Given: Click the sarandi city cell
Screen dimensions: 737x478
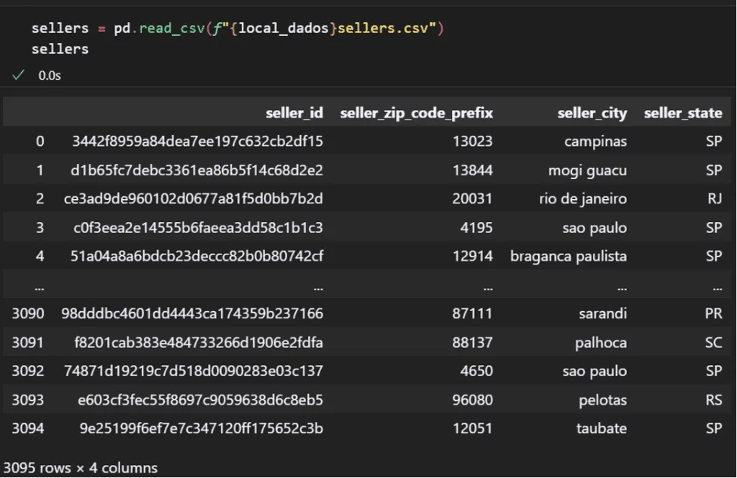Looking at the screenshot, I should [x=603, y=313].
